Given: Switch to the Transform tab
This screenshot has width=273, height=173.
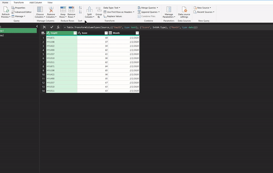Looking at the screenshot, I should click(19, 2).
